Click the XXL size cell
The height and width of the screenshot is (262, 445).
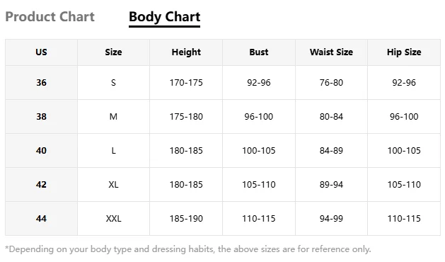pyautogui.click(x=113, y=219)
